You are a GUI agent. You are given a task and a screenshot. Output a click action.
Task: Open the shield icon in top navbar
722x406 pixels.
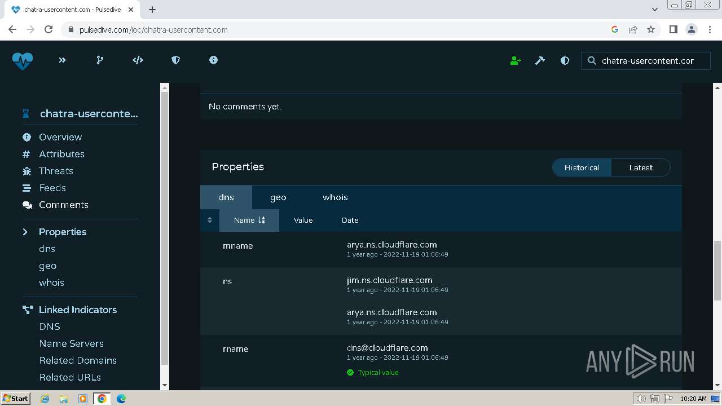pyautogui.click(x=175, y=60)
